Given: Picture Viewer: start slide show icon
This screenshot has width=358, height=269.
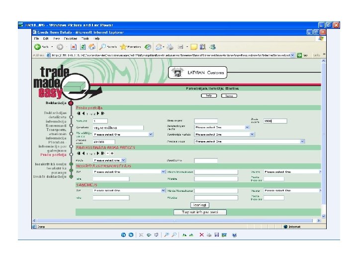Looking at the screenshot, I should [x=156, y=235].
